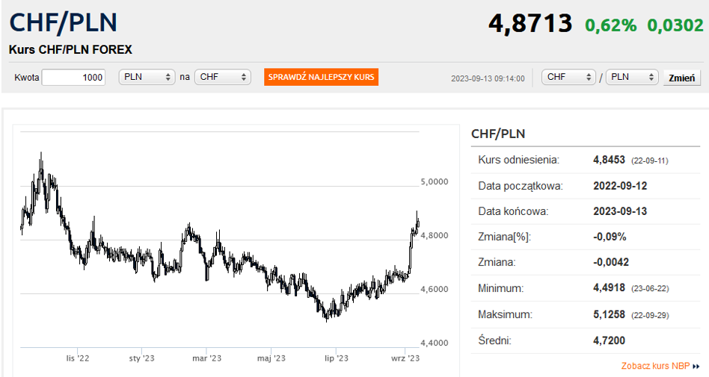The height and width of the screenshot is (377, 709).
Task: Click the 4,8000 axis label on chart
Action: [x=434, y=235]
